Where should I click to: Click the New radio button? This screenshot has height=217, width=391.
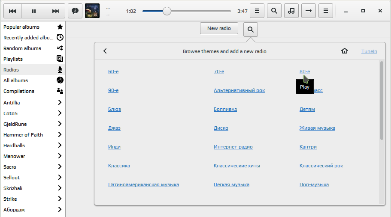tap(219, 28)
